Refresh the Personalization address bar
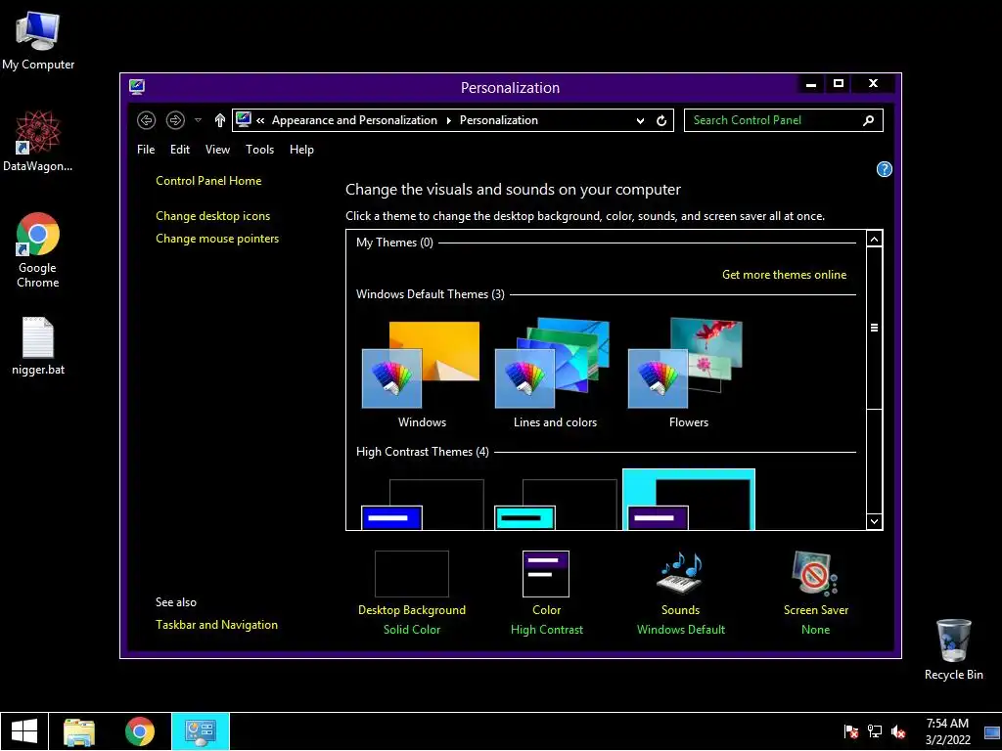Viewport: 1002px width, 751px height. click(x=661, y=120)
